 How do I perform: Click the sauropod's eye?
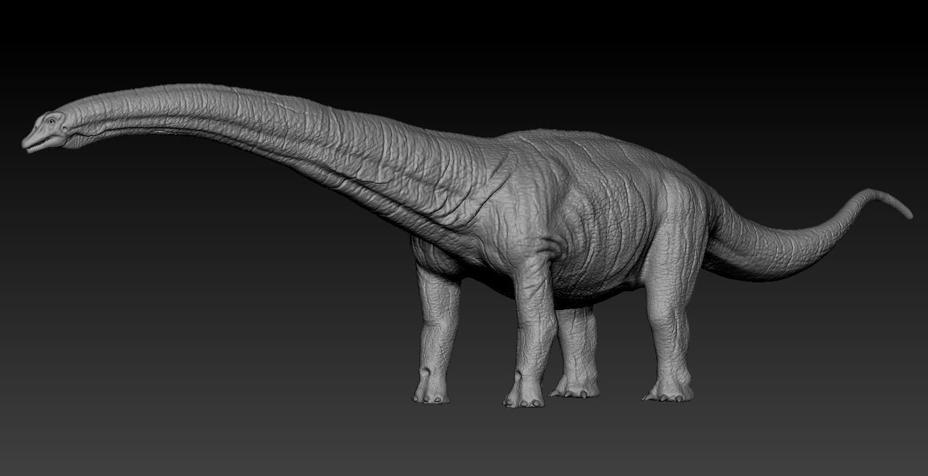coord(51,122)
